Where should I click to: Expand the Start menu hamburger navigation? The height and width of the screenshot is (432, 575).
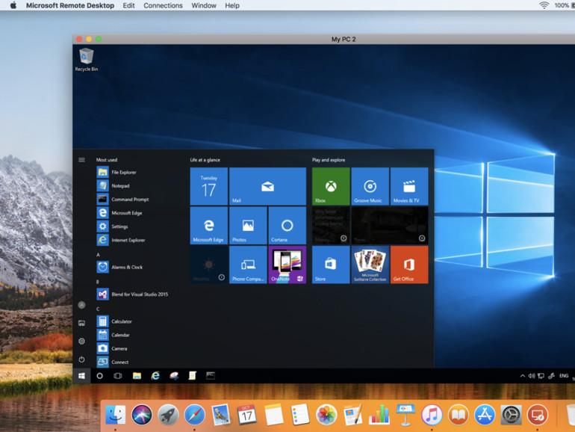click(81, 160)
